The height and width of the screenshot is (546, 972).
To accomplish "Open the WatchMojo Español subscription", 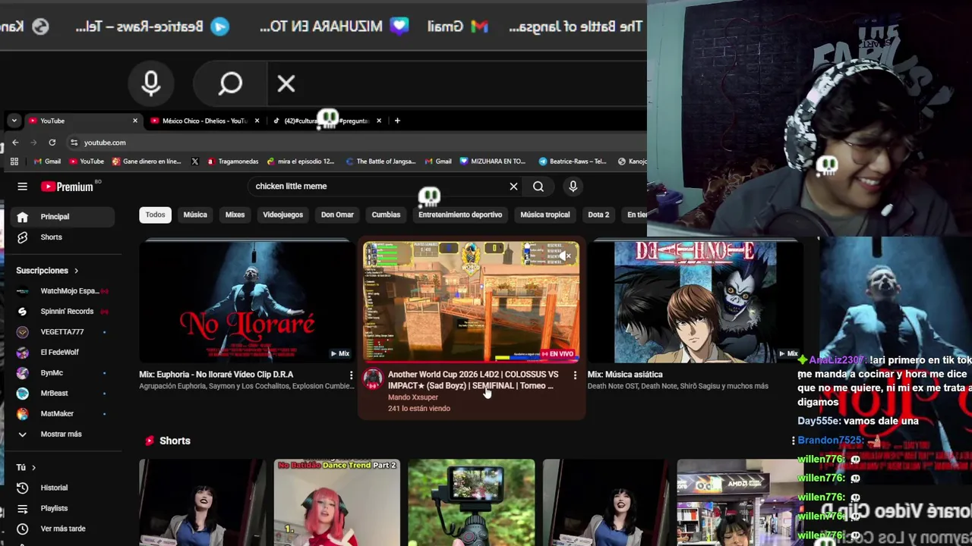I will pyautogui.click(x=63, y=291).
